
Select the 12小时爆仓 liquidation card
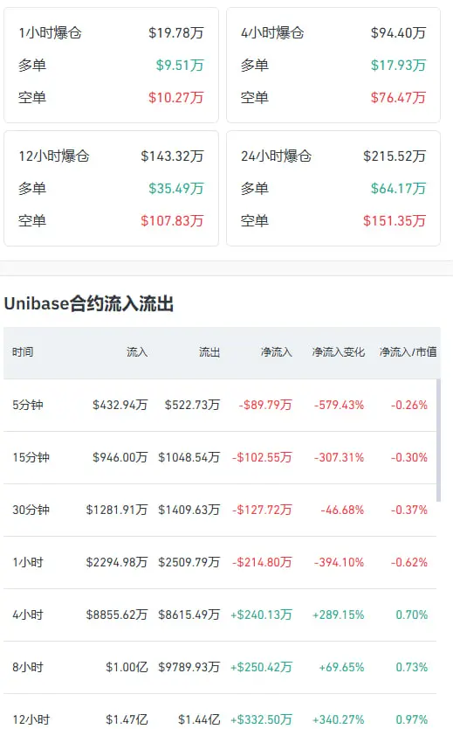[111, 188]
